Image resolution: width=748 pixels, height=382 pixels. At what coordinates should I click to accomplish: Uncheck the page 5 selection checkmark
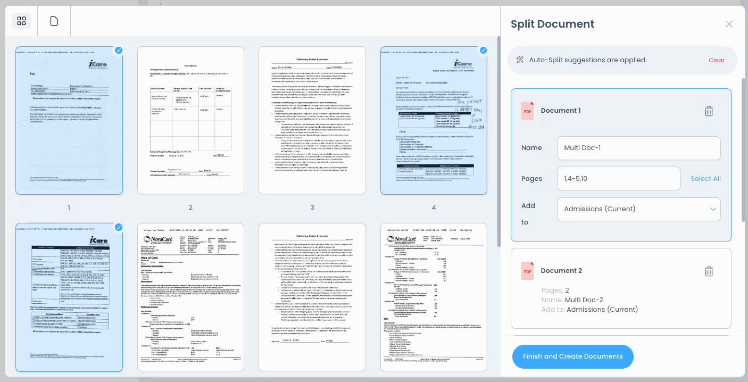pyautogui.click(x=119, y=227)
